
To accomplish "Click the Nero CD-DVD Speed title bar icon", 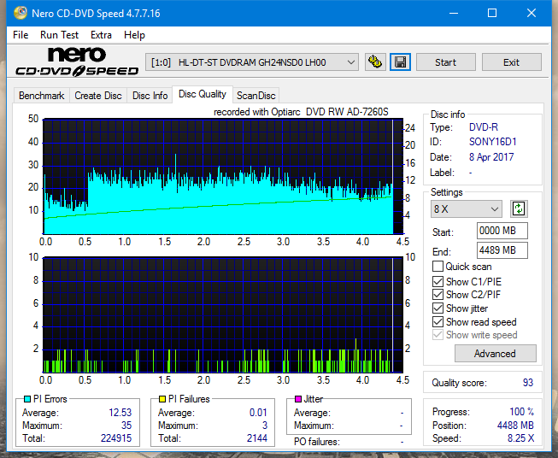I will (x=21, y=13).
